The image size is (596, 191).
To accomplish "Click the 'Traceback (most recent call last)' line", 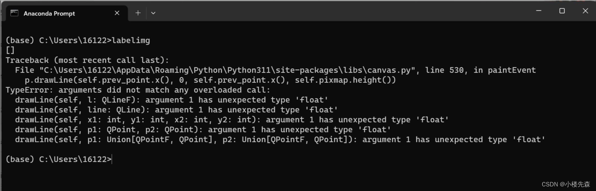I will 87,60.
